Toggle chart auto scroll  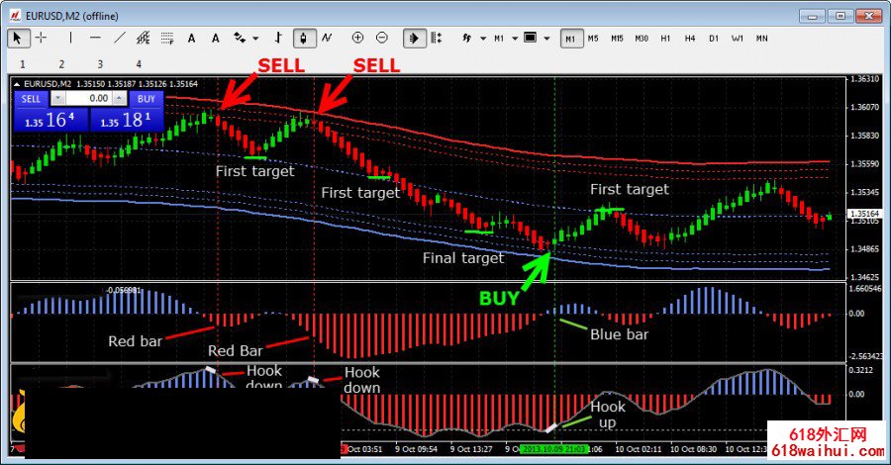(414, 38)
